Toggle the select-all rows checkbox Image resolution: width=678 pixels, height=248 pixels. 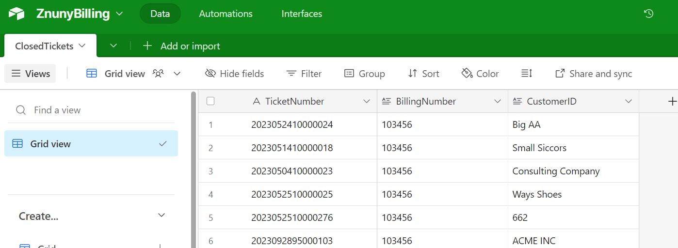(x=210, y=101)
